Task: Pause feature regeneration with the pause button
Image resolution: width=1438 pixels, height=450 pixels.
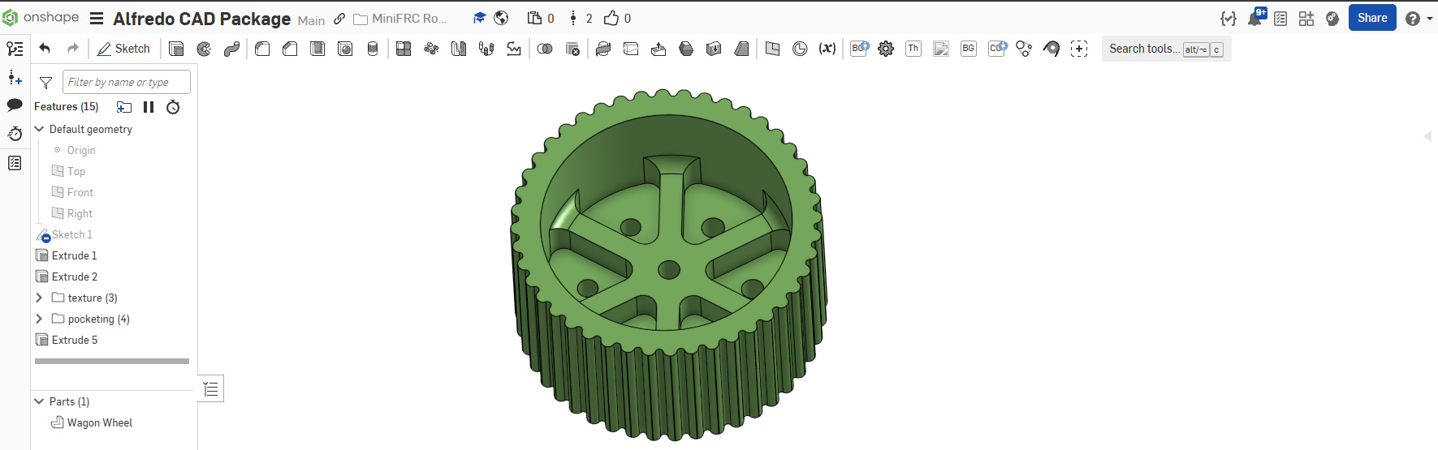Action: [x=149, y=107]
